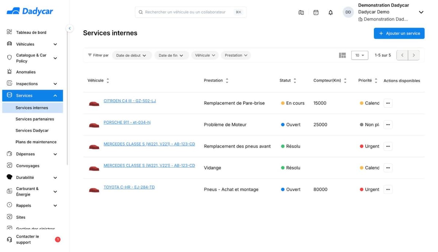Click the Porsche 911 car thumbnail
This screenshot has width=438, height=252.
[94, 125]
